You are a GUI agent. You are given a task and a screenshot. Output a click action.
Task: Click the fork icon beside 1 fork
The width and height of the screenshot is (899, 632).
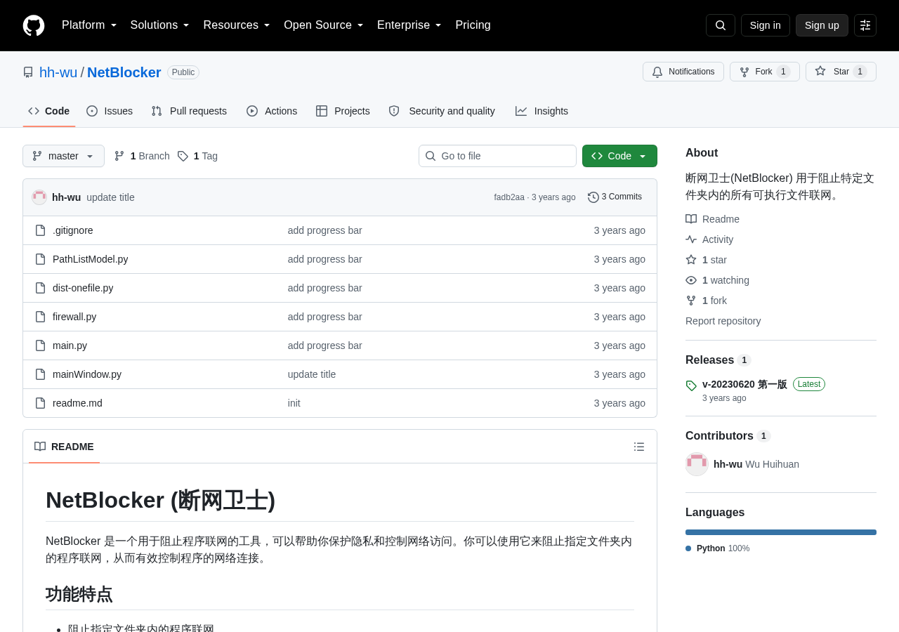[x=691, y=301]
